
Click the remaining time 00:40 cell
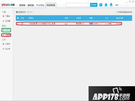coord(119,24)
